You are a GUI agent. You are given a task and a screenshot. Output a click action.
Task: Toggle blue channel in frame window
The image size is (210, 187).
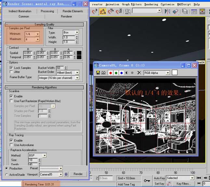pyautogui.click(x=122, y=73)
